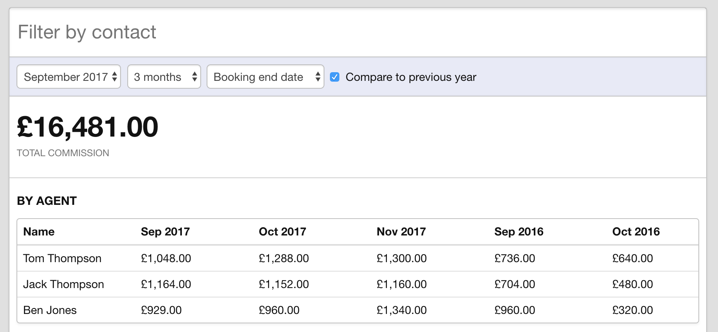Select the Ben Jones agent row

point(358,310)
